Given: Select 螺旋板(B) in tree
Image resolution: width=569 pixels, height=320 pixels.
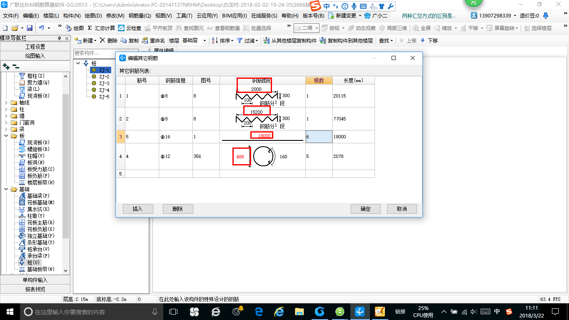Looking at the screenshot, I should tap(38, 149).
